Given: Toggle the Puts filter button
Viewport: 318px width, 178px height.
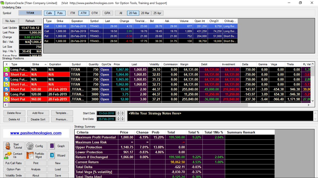Looking at the screenshot, I should click(x=60, y=13).
